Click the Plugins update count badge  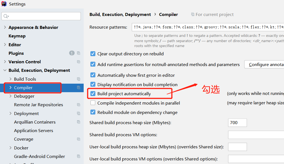point(72,53)
